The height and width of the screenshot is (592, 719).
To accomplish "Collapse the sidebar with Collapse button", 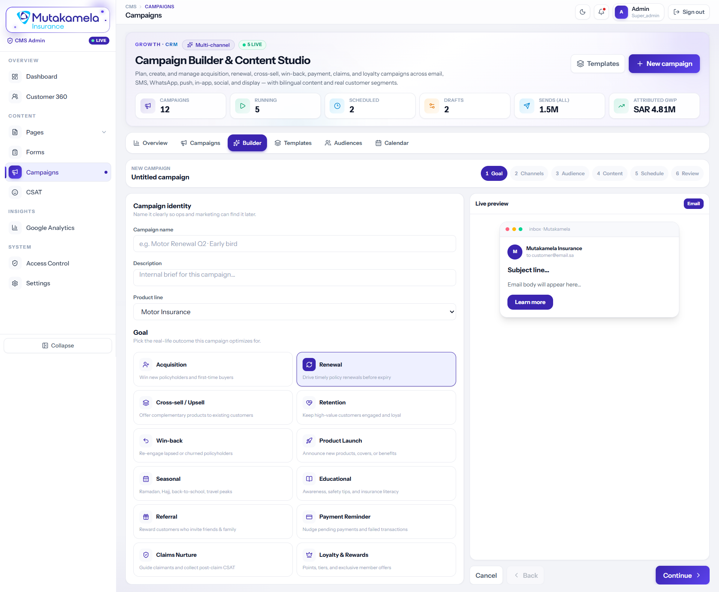I will (58, 346).
